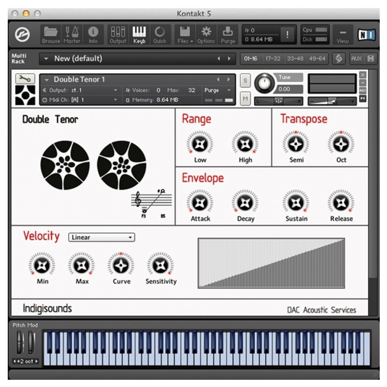387x387 pixels.
Task: Open the Options gear icon
Action: (206, 35)
